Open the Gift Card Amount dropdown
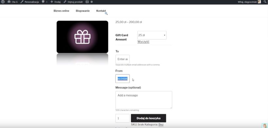 coord(152,35)
